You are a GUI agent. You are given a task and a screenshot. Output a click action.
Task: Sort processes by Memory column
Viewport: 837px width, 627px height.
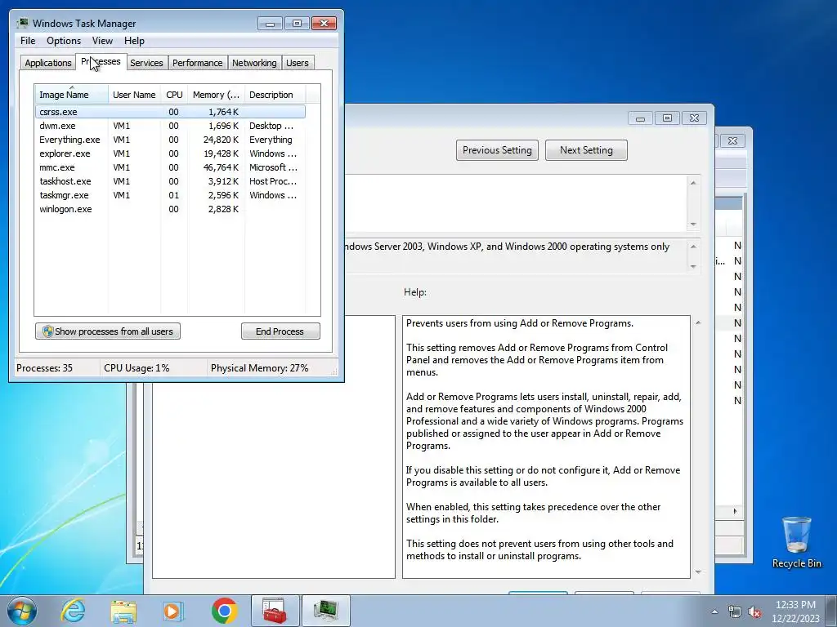coord(216,95)
